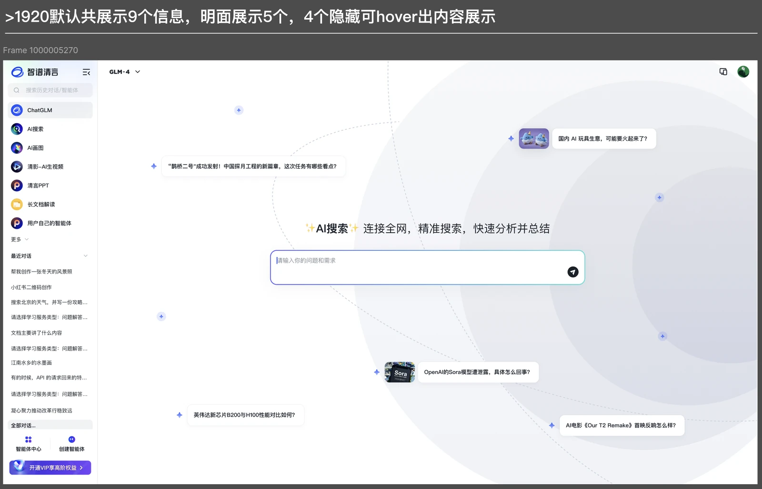Open the 清言PPT icon

pos(17,186)
